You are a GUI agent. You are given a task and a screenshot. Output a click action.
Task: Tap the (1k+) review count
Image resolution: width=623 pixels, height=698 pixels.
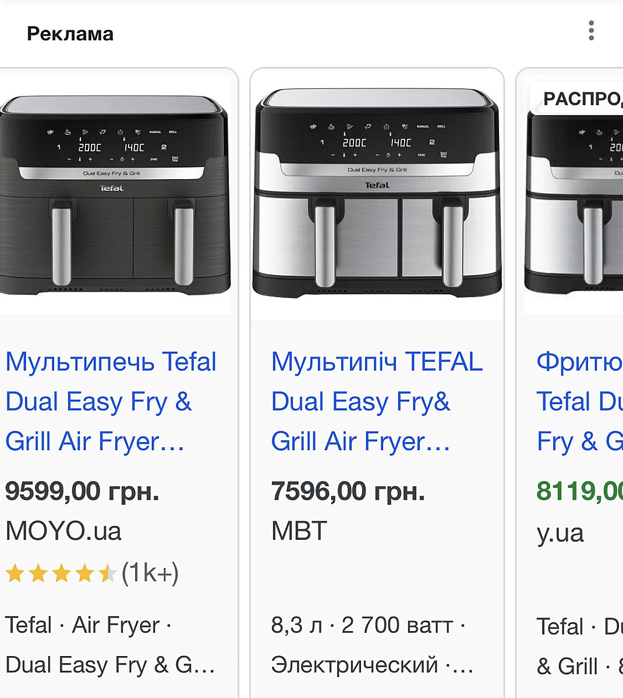click(x=150, y=574)
